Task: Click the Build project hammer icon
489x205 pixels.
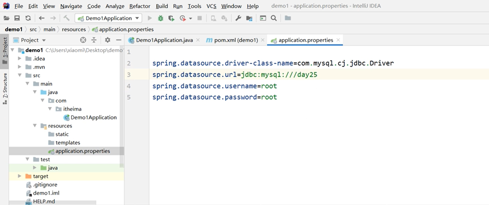Action: tap(66, 18)
